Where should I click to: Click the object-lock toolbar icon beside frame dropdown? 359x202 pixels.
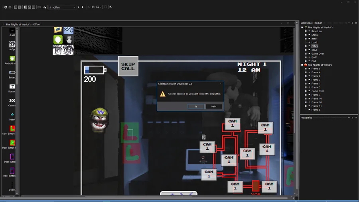pos(45,7)
